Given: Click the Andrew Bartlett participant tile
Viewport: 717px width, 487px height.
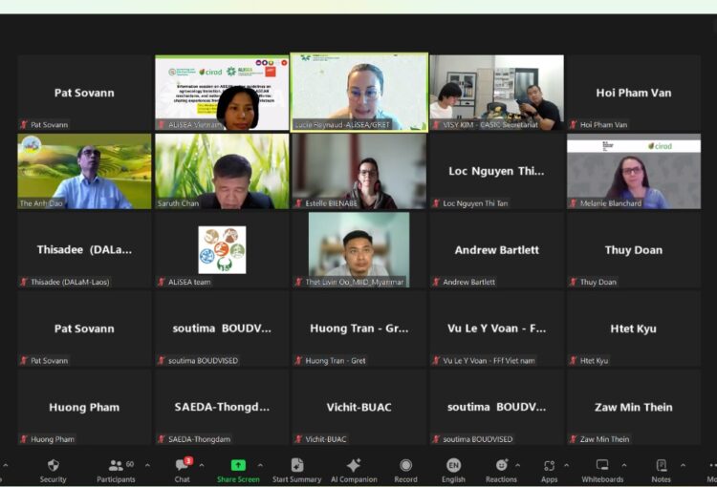Looking at the screenshot, I should [x=496, y=250].
